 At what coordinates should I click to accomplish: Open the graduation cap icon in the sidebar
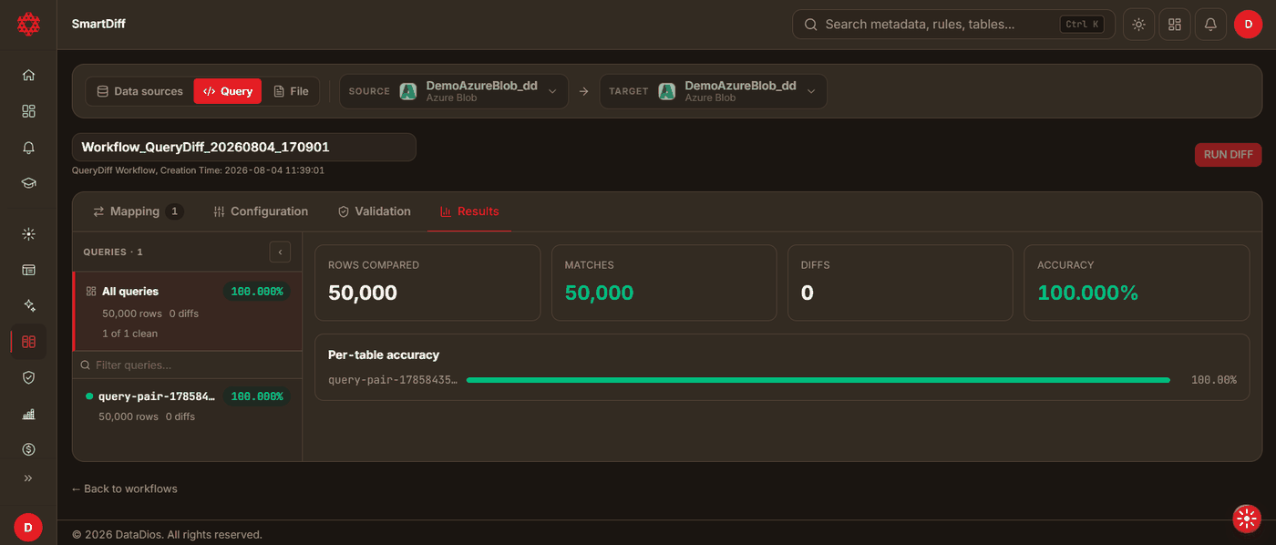click(x=28, y=182)
